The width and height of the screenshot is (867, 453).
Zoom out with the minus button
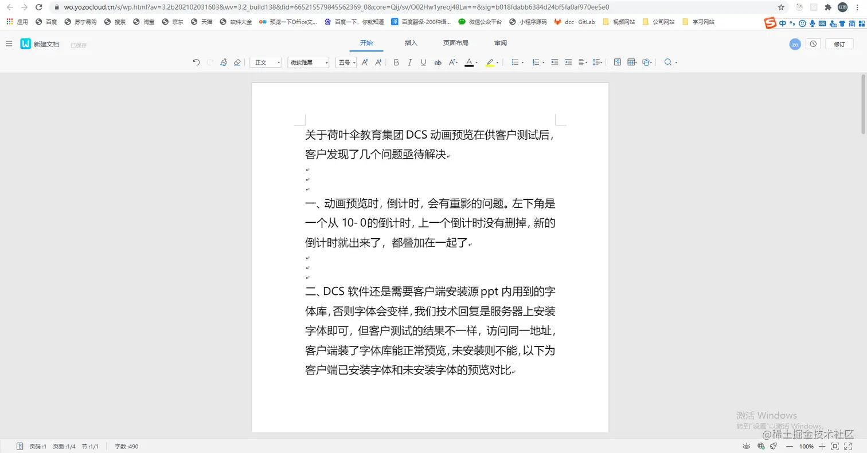[x=790, y=446]
